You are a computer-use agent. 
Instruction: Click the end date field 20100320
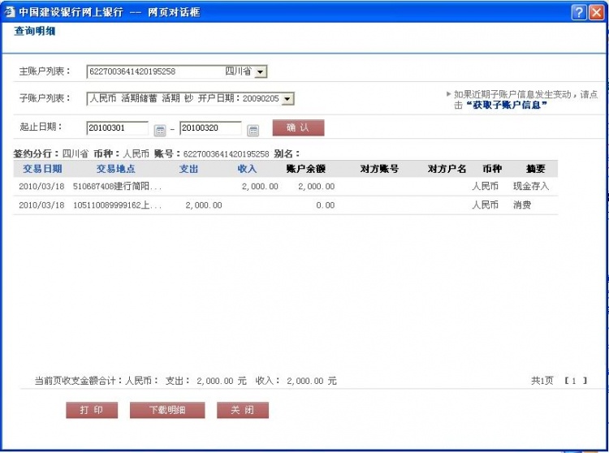click(210, 127)
